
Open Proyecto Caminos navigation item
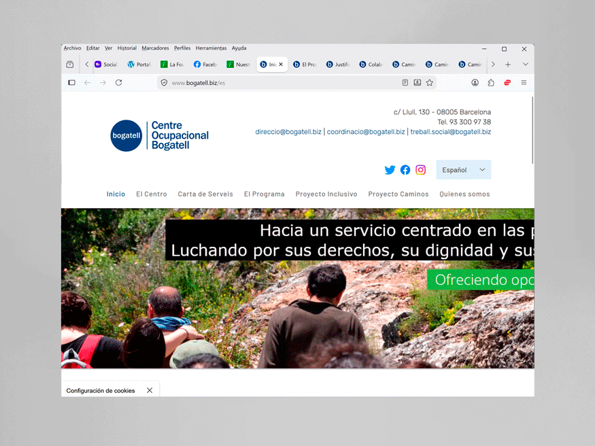398,194
